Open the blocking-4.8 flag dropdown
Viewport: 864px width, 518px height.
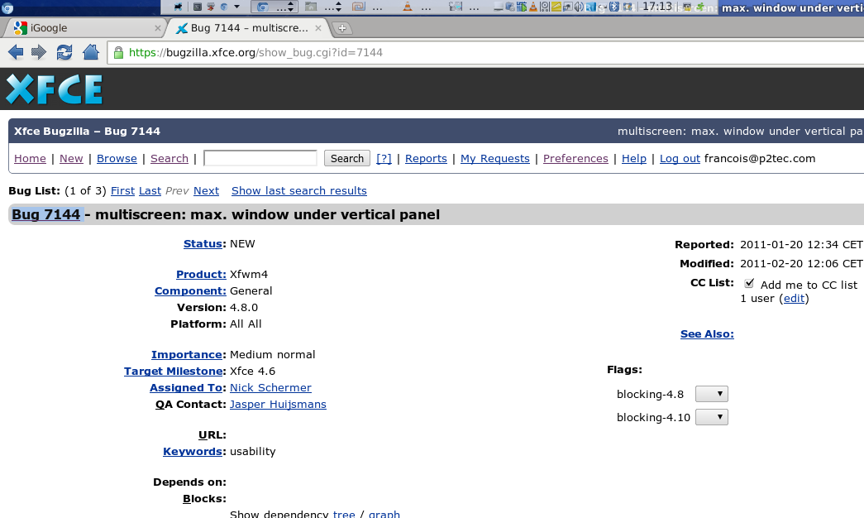tap(711, 394)
